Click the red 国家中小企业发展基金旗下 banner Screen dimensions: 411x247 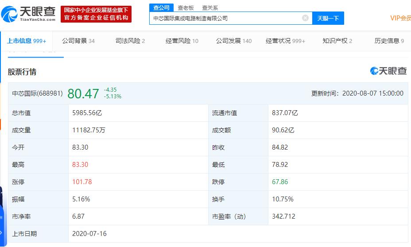tap(96, 14)
